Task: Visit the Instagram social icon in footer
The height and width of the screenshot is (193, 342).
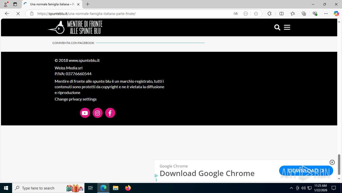Action: pyautogui.click(x=98, y=113)
